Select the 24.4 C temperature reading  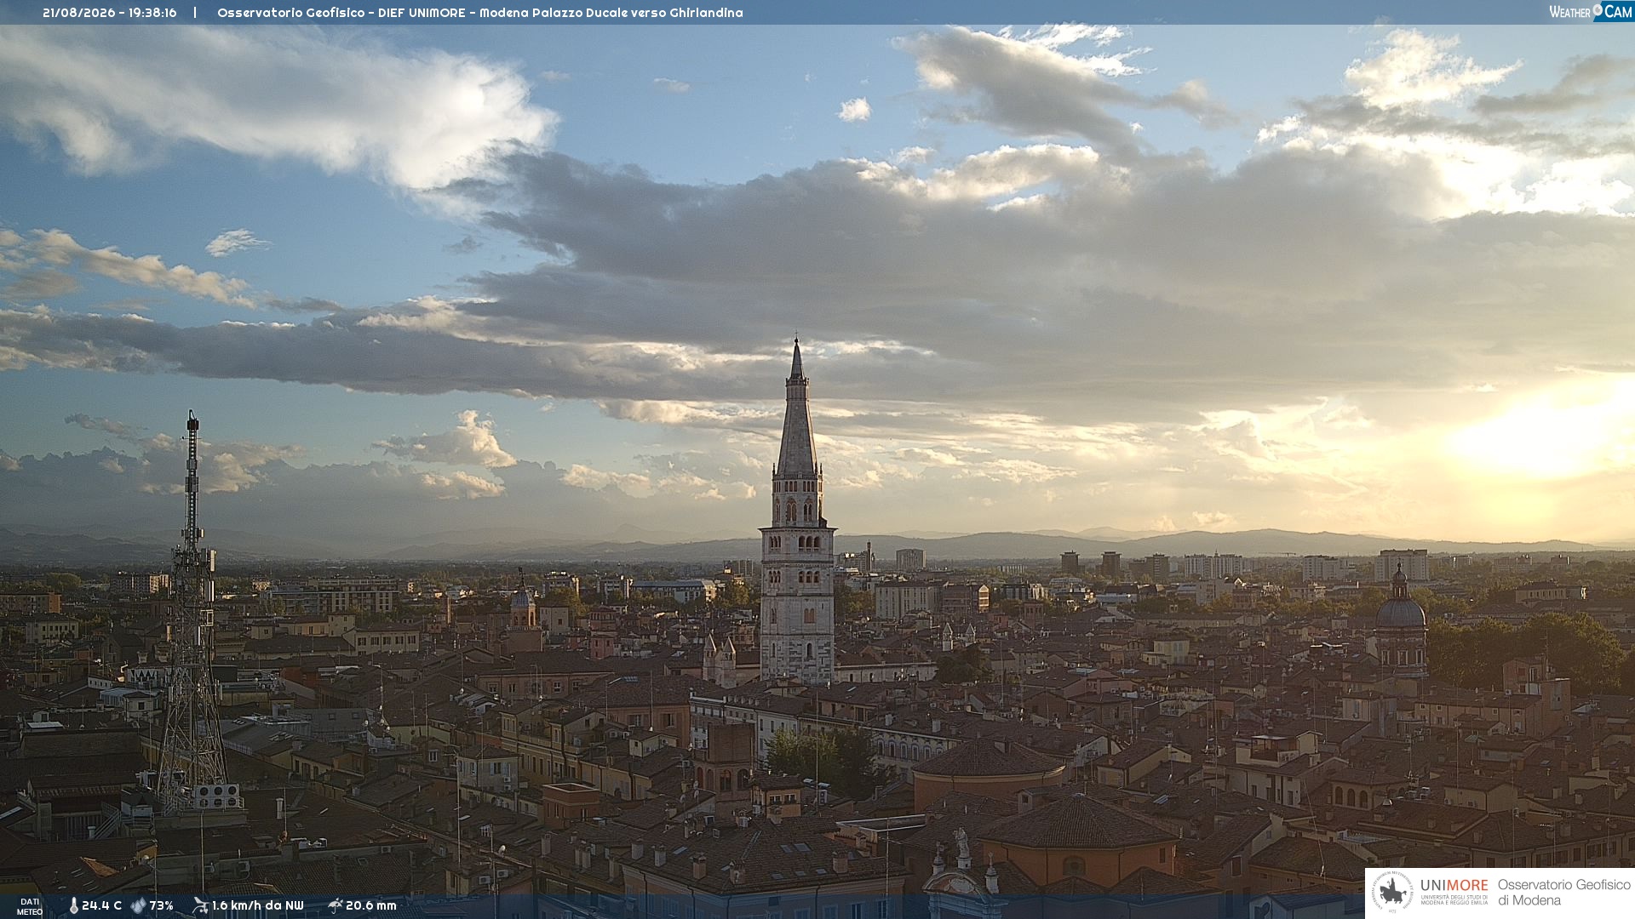pos(101,905)
